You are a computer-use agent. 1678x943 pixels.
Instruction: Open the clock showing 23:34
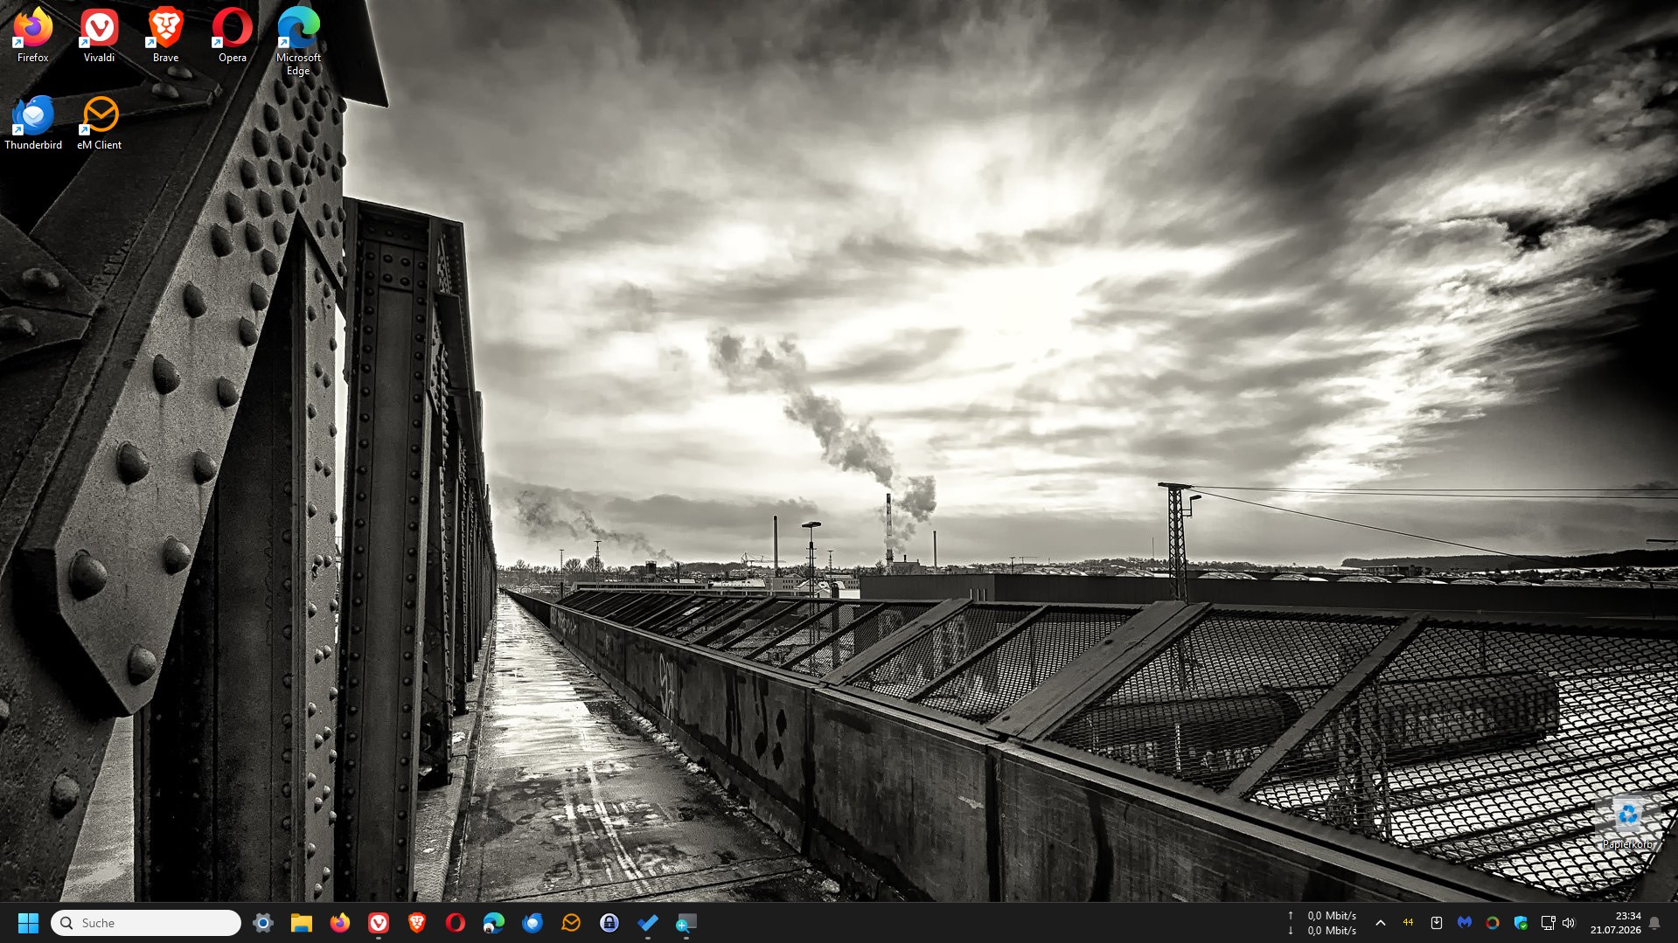coord(1615,923)
